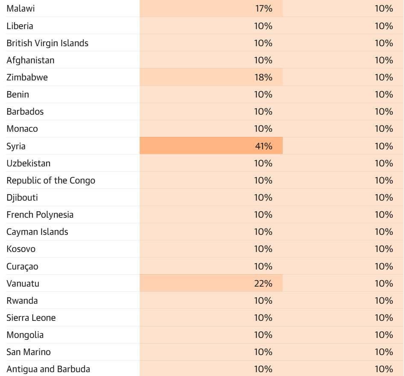Click the Zimbabwe 18% highlighted cell

[263, 77]
